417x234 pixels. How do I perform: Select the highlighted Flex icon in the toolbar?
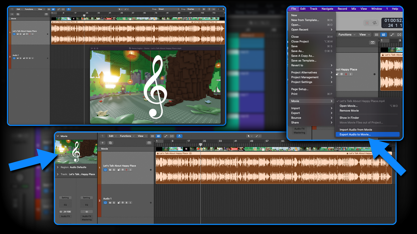(x=179, y=136)
